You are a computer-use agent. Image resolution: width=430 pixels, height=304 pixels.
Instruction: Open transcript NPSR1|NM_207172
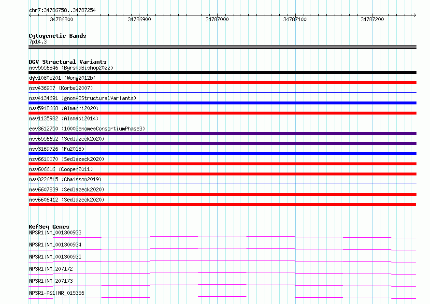click(x=51, y=269)
